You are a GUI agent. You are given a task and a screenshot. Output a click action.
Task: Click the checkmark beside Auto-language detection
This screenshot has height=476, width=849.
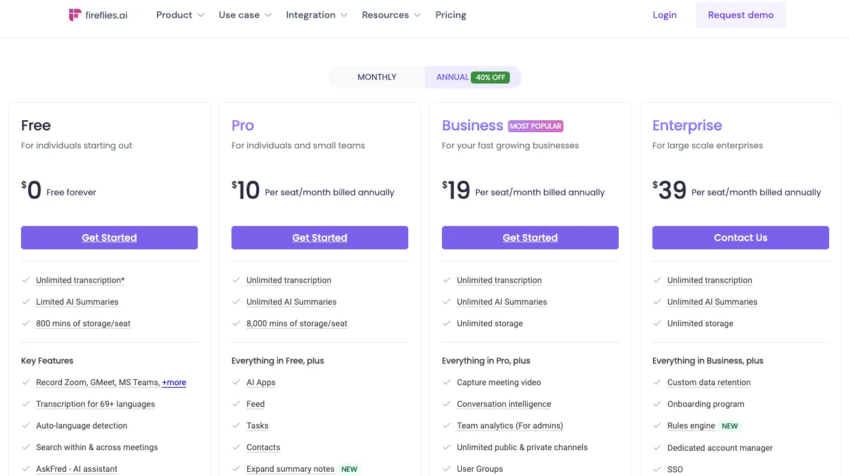[26, 426]
